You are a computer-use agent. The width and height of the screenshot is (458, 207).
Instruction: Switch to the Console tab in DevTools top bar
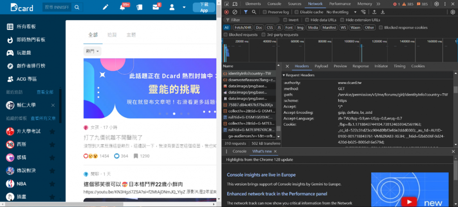point(274,4)
